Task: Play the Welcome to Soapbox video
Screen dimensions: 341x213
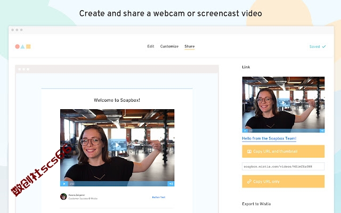Action: (x=117, y=145)
